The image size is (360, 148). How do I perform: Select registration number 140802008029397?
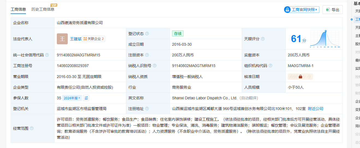[x=73, y=66]
